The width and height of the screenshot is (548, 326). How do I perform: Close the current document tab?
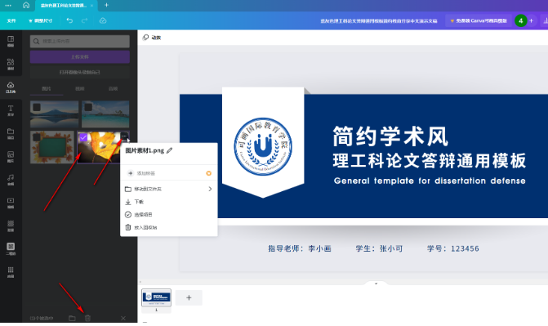point(91,5)
